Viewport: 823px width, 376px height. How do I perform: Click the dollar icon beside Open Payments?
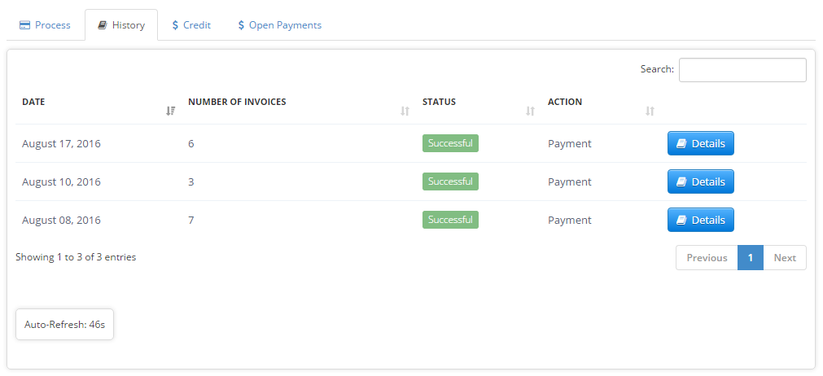pyautogui.click(x=241, y=25)
